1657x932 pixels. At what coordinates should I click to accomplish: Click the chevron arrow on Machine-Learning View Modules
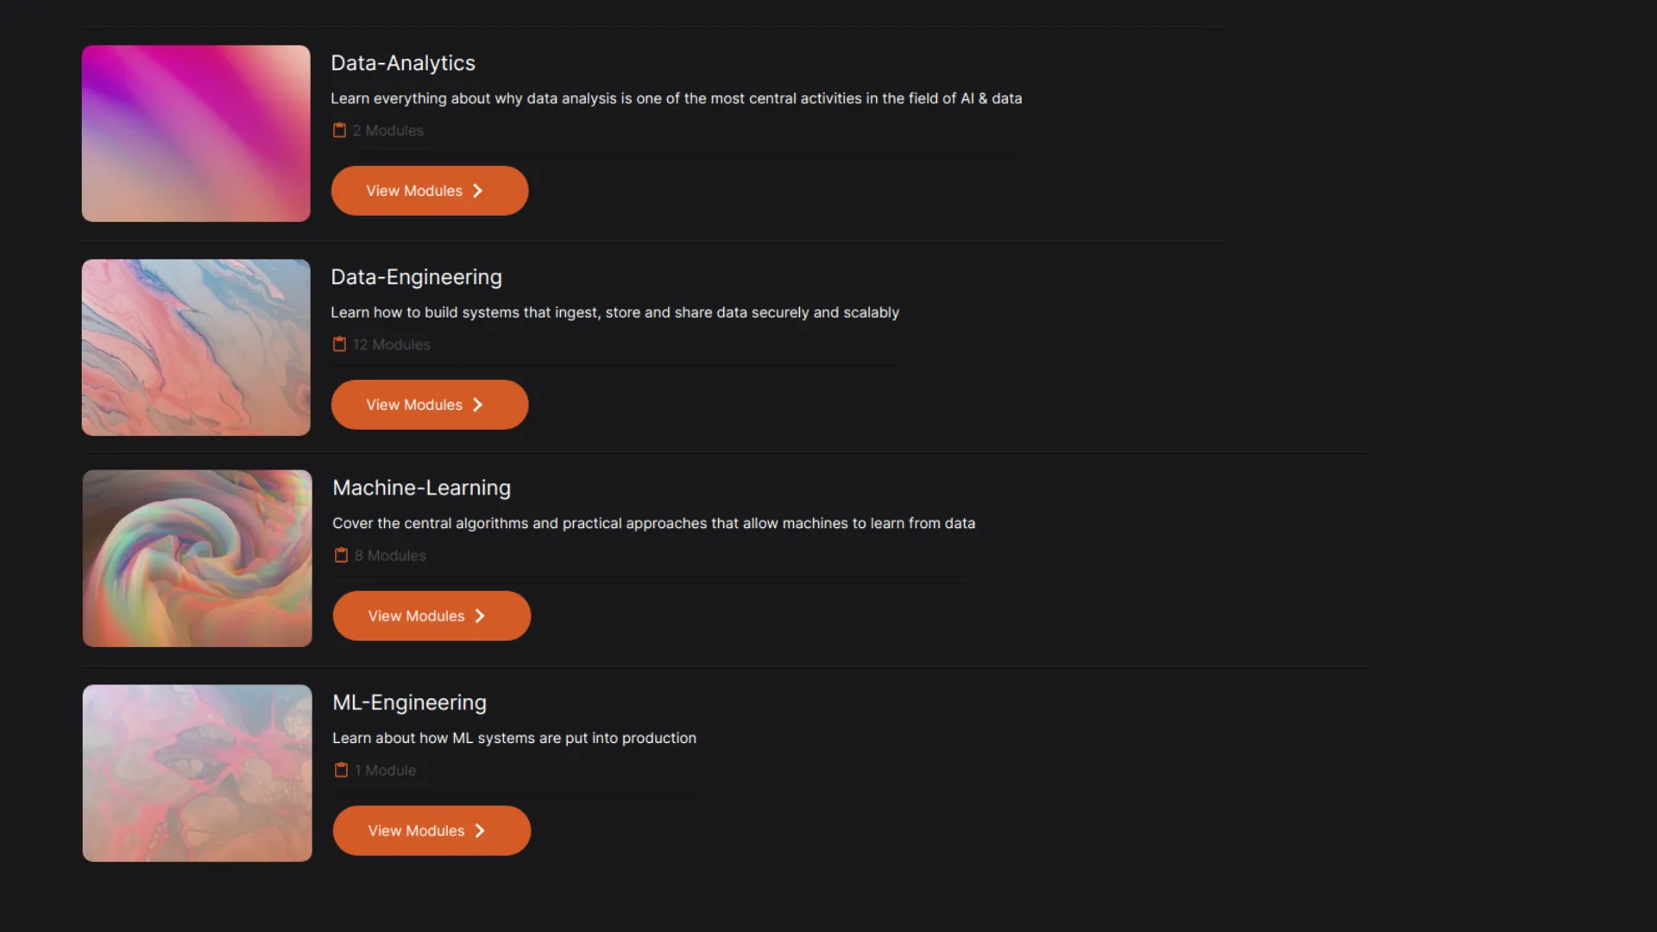(x=481, y=616)
